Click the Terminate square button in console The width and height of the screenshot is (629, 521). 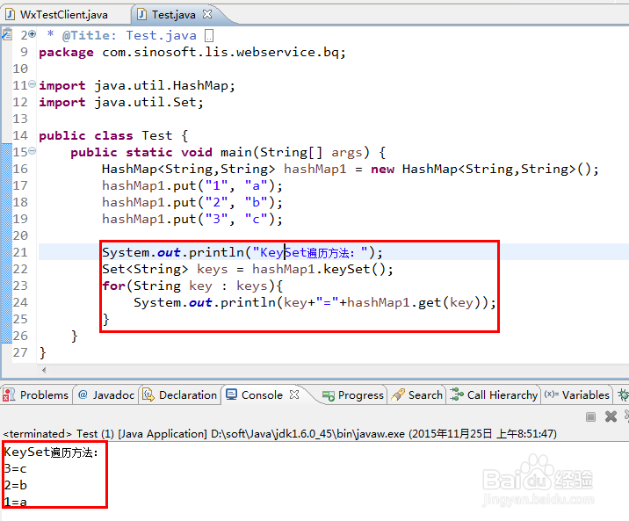[x=590, y=416]
